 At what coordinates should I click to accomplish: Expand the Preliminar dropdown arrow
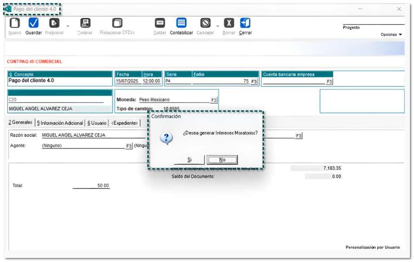coord(68,26)
